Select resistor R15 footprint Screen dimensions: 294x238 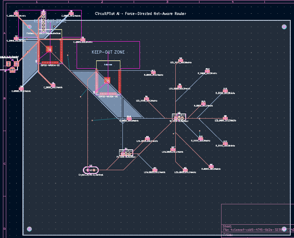(x=225, y=144)
